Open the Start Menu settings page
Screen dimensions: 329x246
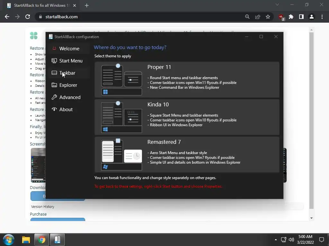(x=69, y=61)
